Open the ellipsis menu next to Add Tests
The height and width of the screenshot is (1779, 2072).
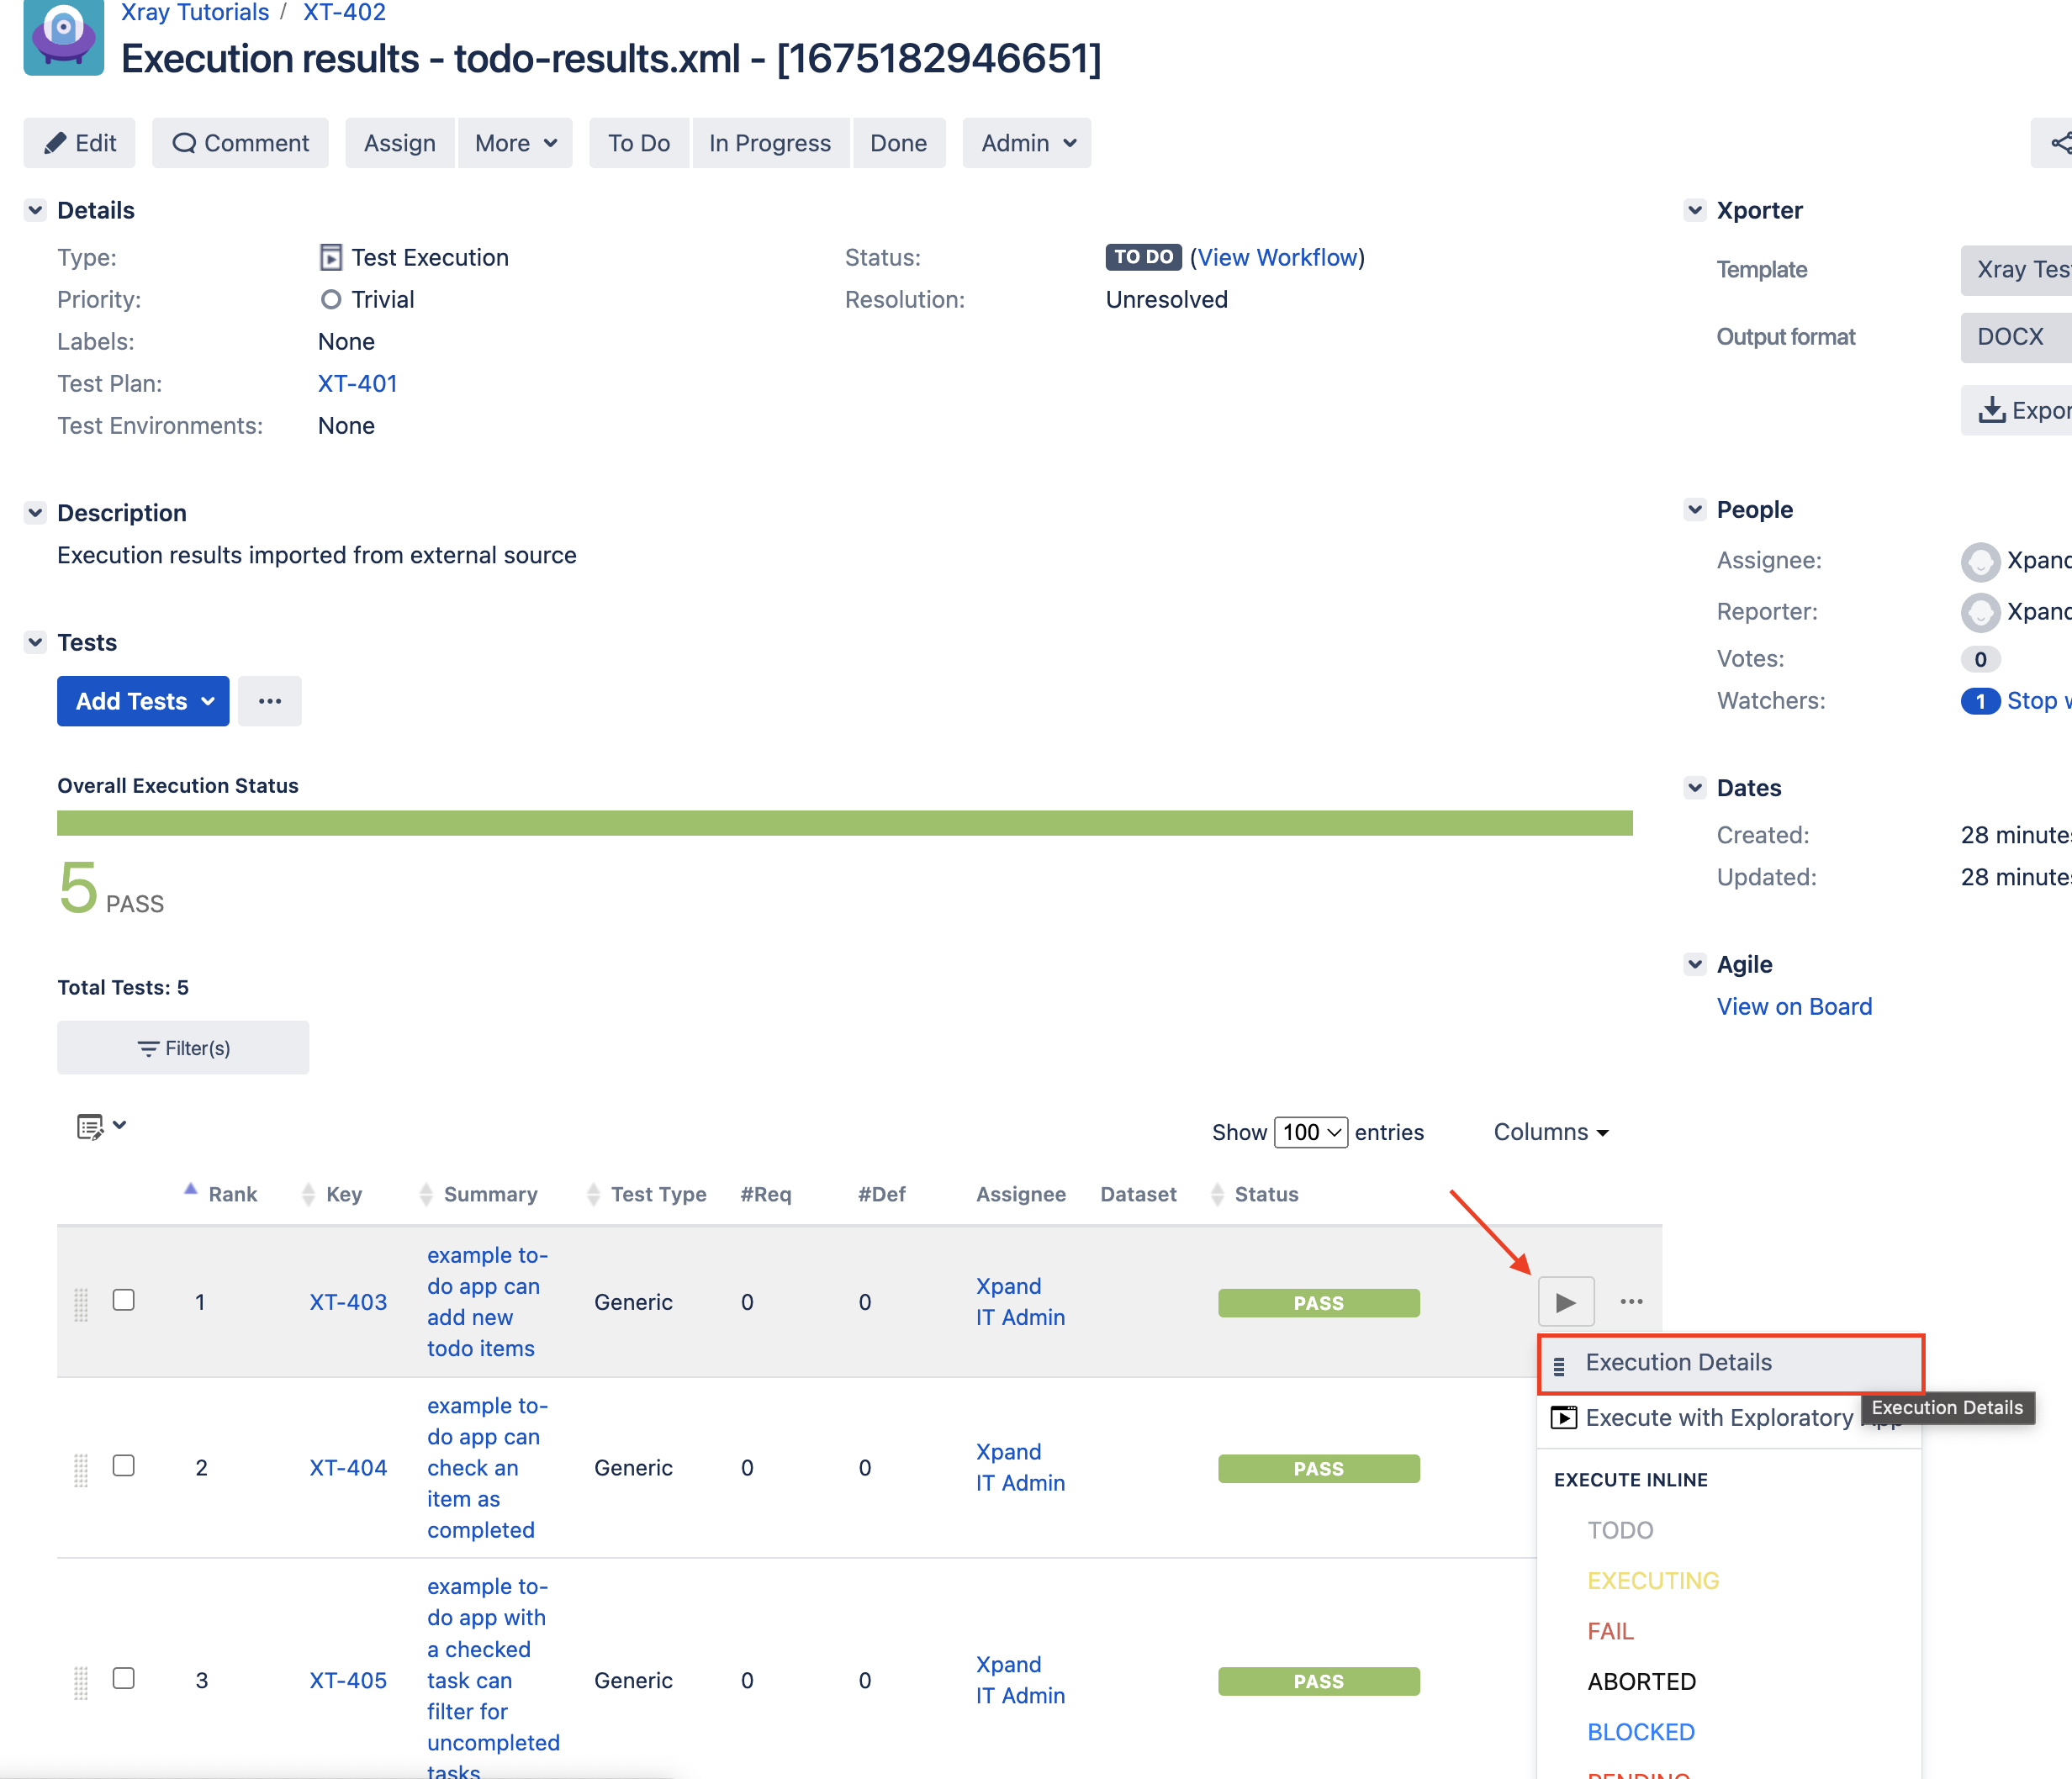(269, 701)
